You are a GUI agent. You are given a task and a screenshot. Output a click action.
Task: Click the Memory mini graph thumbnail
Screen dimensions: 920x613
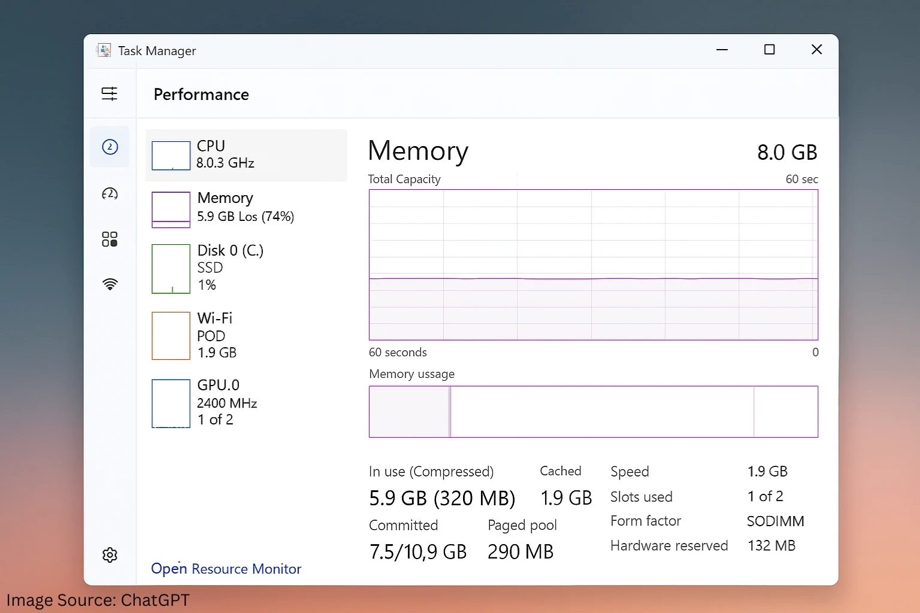(x=171, y=210)
